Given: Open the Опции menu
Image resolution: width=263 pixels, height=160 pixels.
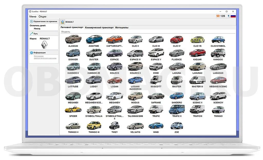Looking at the screenshot, I should click(42, 17).
